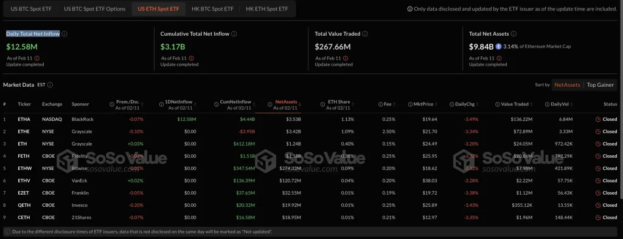Click the clock status icon in ETHA row

[x=598, y=119]
